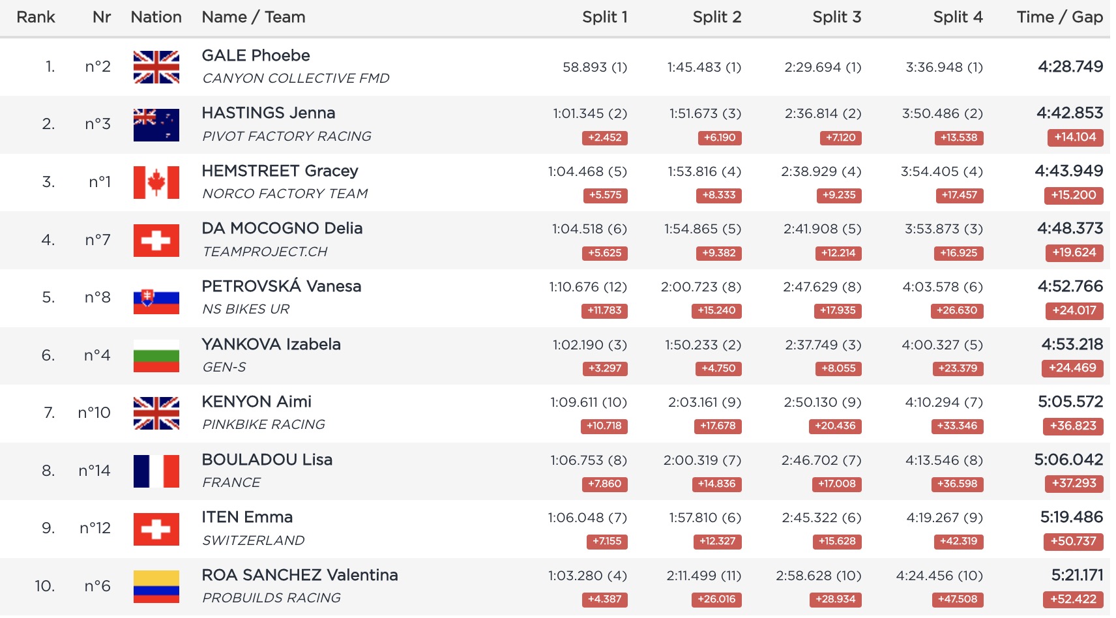Image resolution: width=1116 pixels, height=618 pixels.
Task: Select winning time 4:28.749
Action: [1070, 66]
